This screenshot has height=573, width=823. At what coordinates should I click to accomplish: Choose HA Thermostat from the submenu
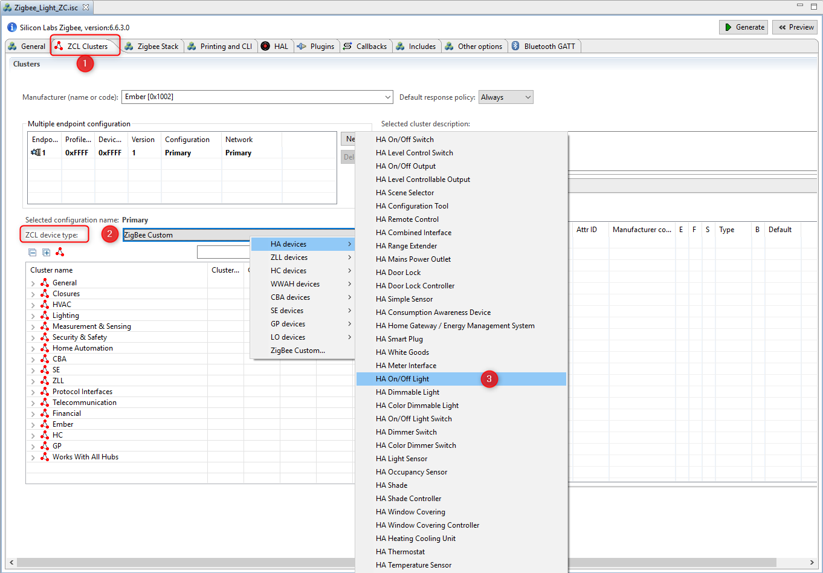(x=462, y=552)
